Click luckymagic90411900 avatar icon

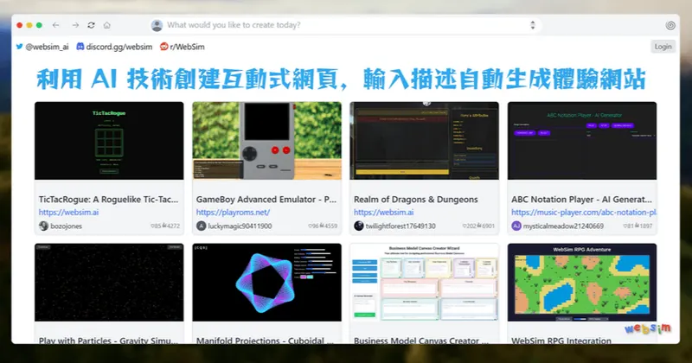point(202,226)
